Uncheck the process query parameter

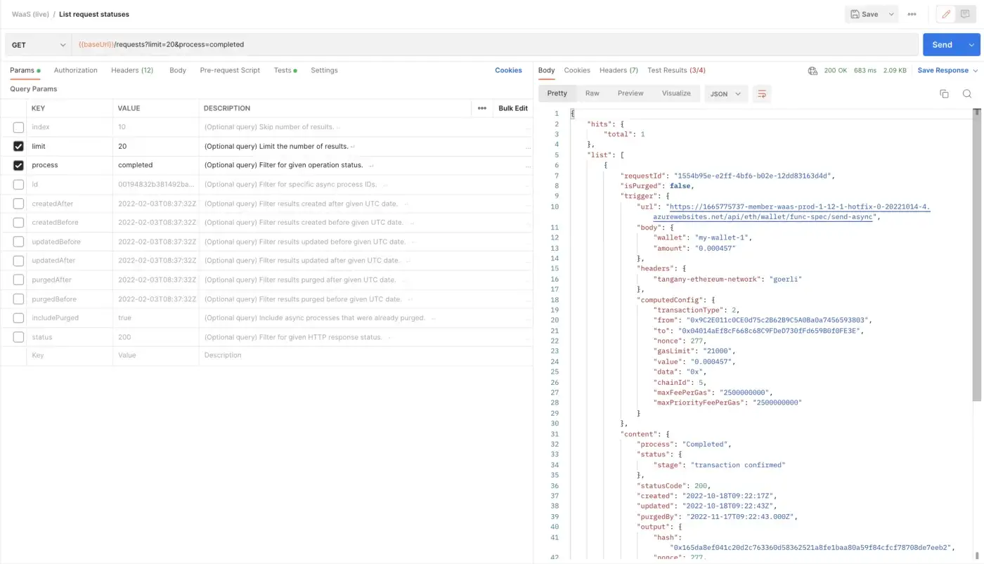(18, 165)
